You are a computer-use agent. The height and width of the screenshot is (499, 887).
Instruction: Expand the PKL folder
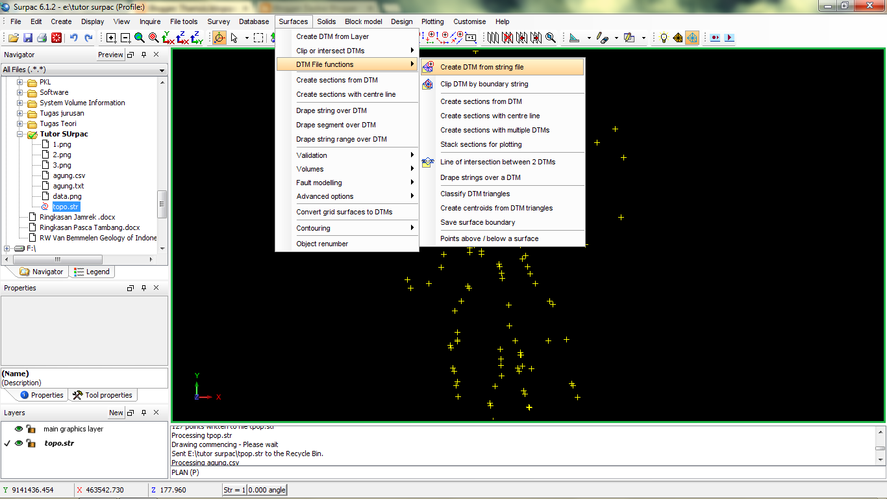pos(19,82)
